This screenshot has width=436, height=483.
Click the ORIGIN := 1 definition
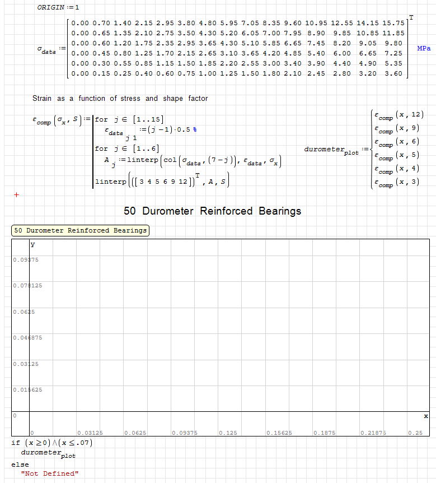pyautogui.click(x=58, y=7)
